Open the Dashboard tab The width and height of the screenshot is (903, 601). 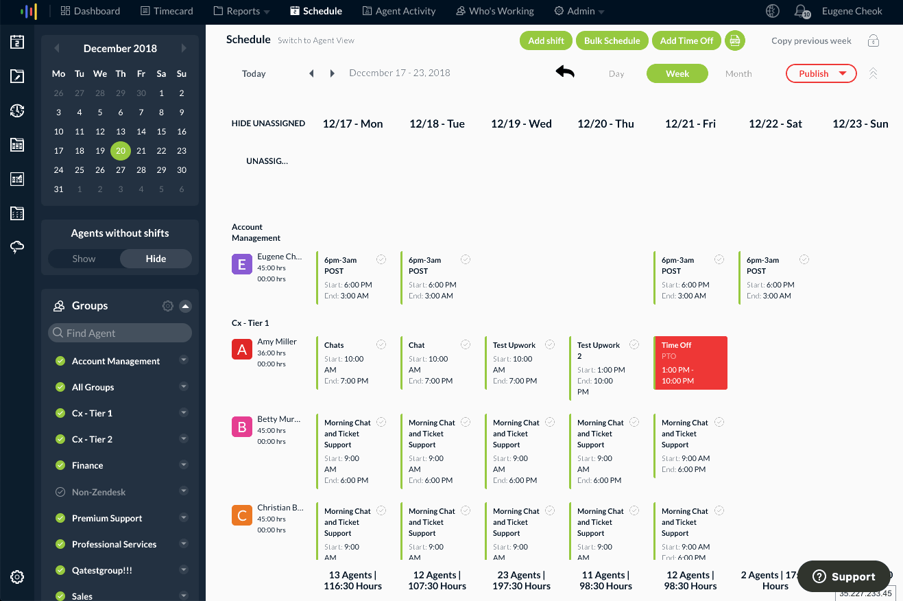point(90,11)
